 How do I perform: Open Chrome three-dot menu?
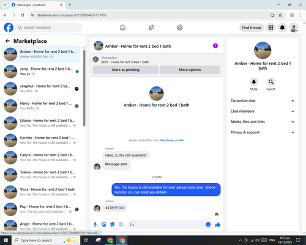pyautogui.click(x=300, y=15)
